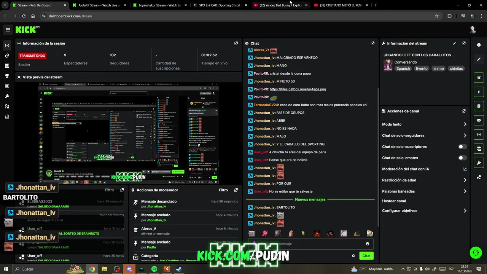Open the wrench settings icon in the left sidebar
The width and height of the screenshot is (487, 274).
click(x=7, y=96)
